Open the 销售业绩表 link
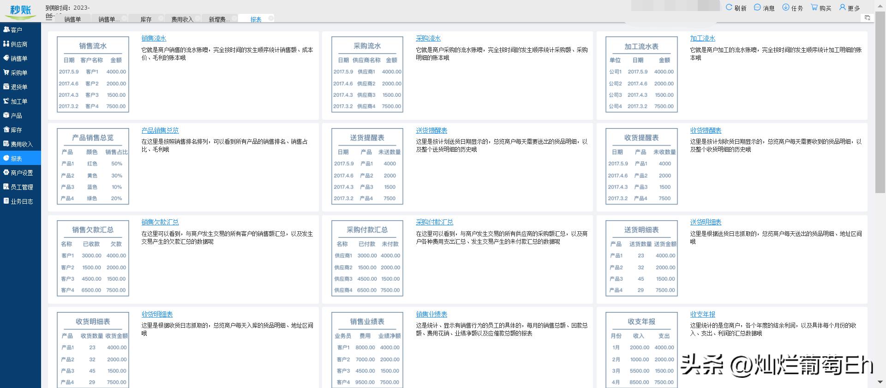Viewport: 886px width, 388px height. (x=431, y=314)
